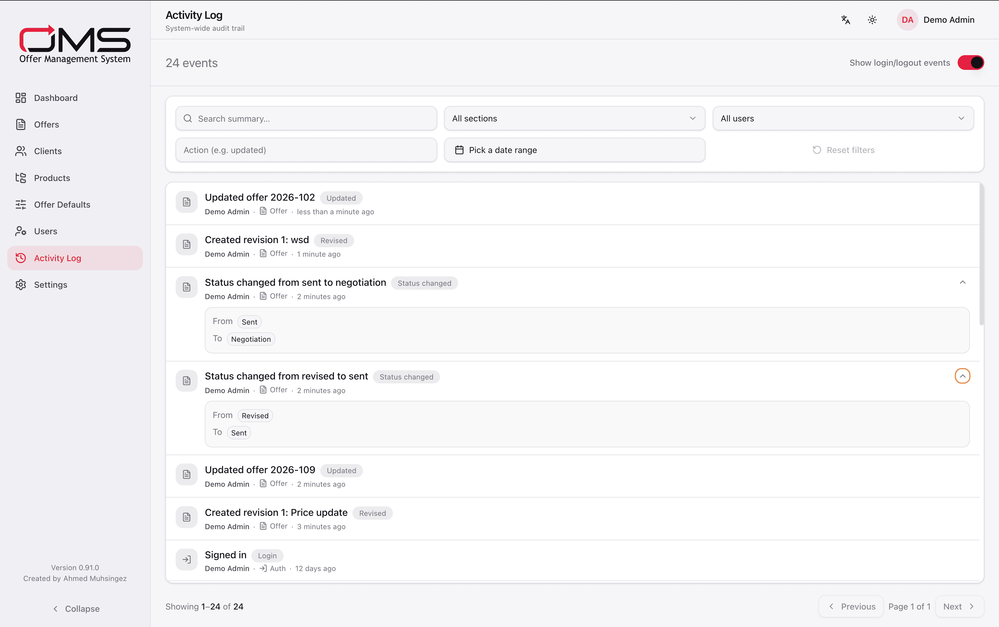Open the Pick a date range picker
The image size is (999, 627).
coord(575,150)
